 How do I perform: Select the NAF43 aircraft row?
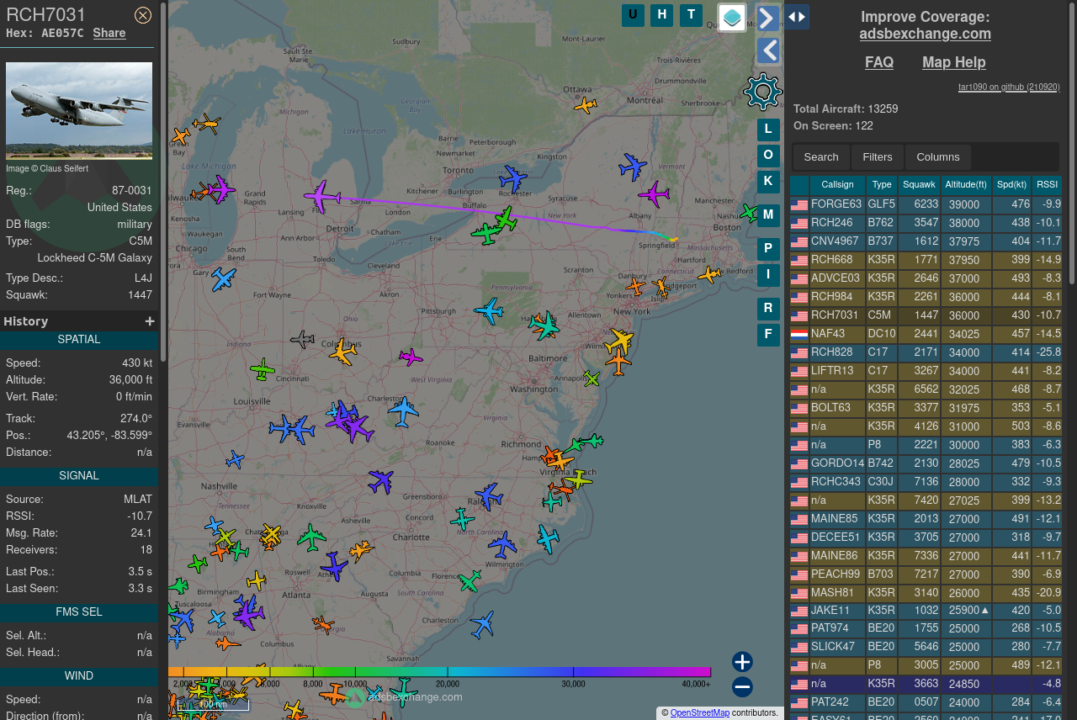pos(926,334)
